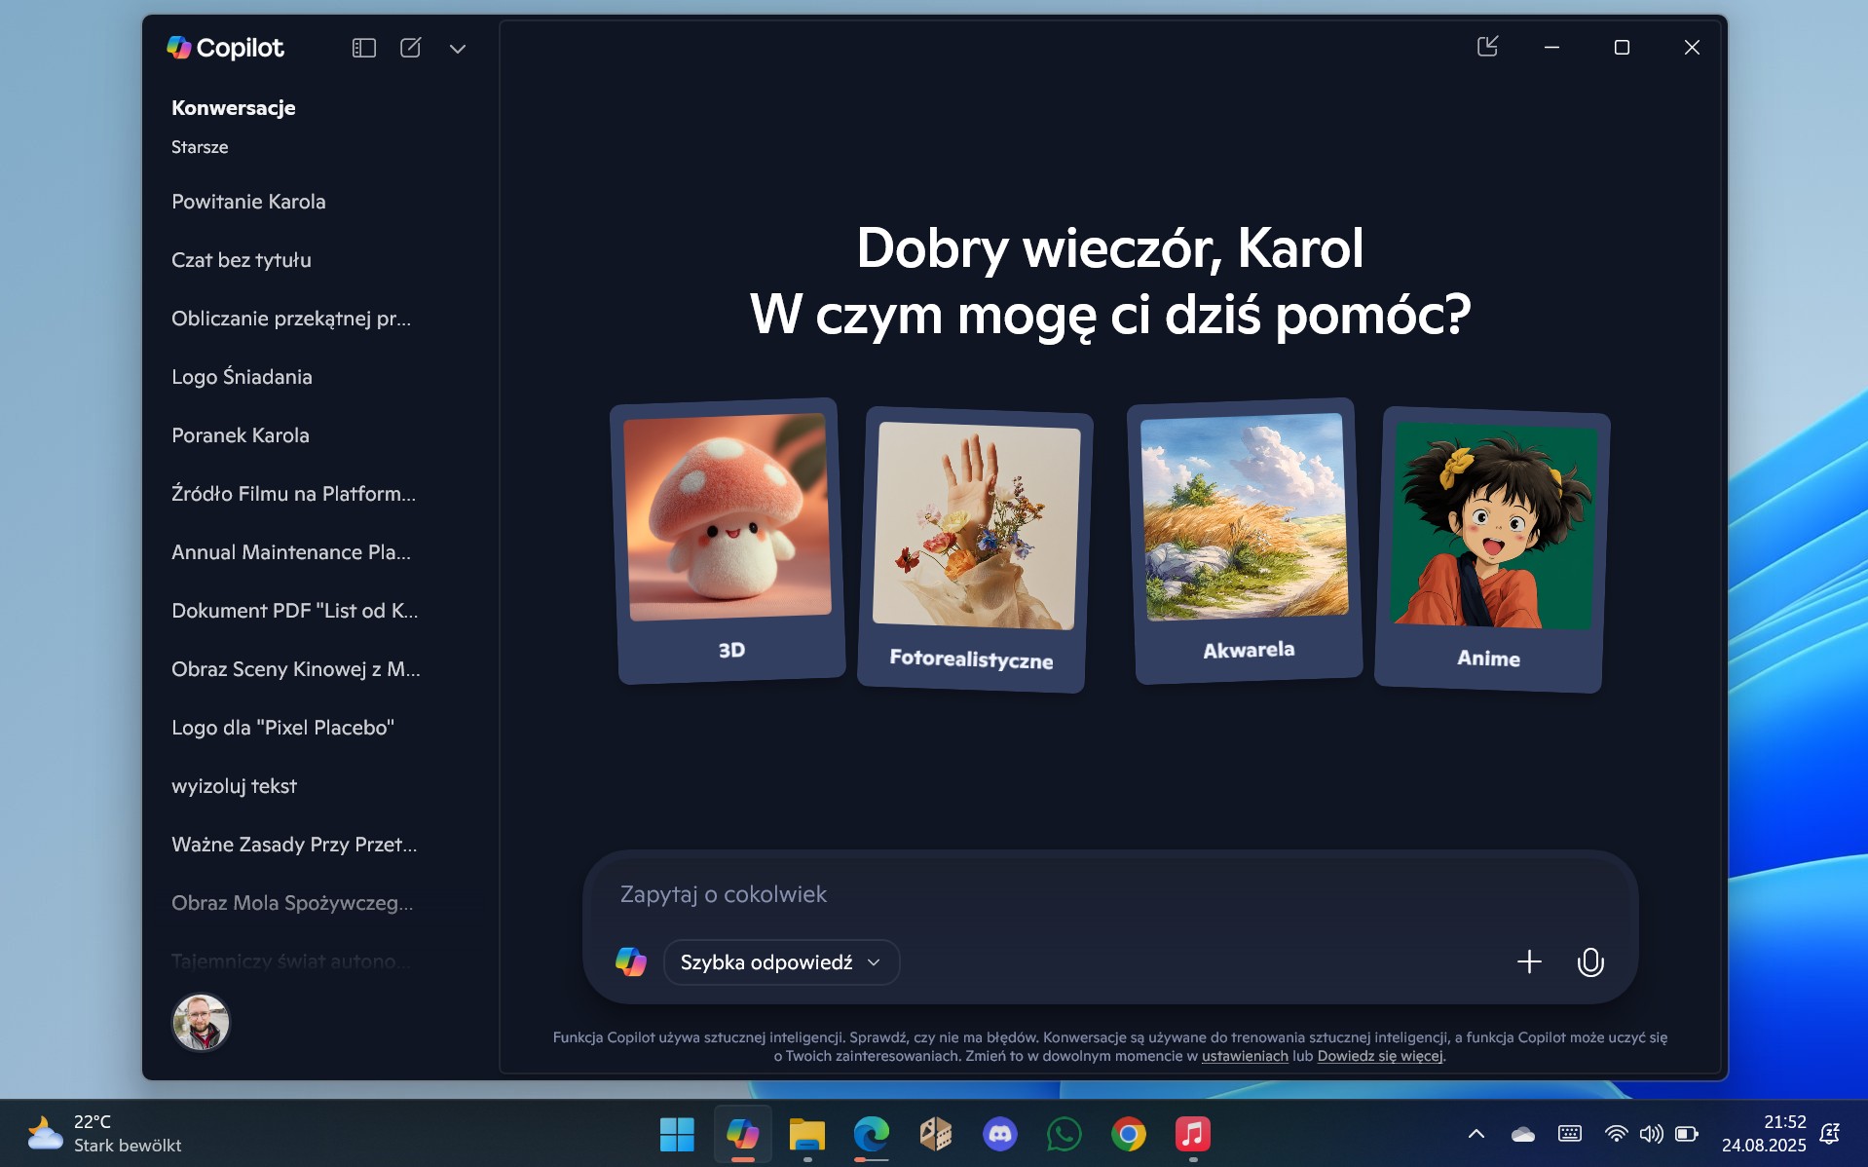Image resolution: width=1868 pixels, height=1167 pixels.
Task: Open the weather widget showing 22°C
Action: click(x=105, y=1134)
